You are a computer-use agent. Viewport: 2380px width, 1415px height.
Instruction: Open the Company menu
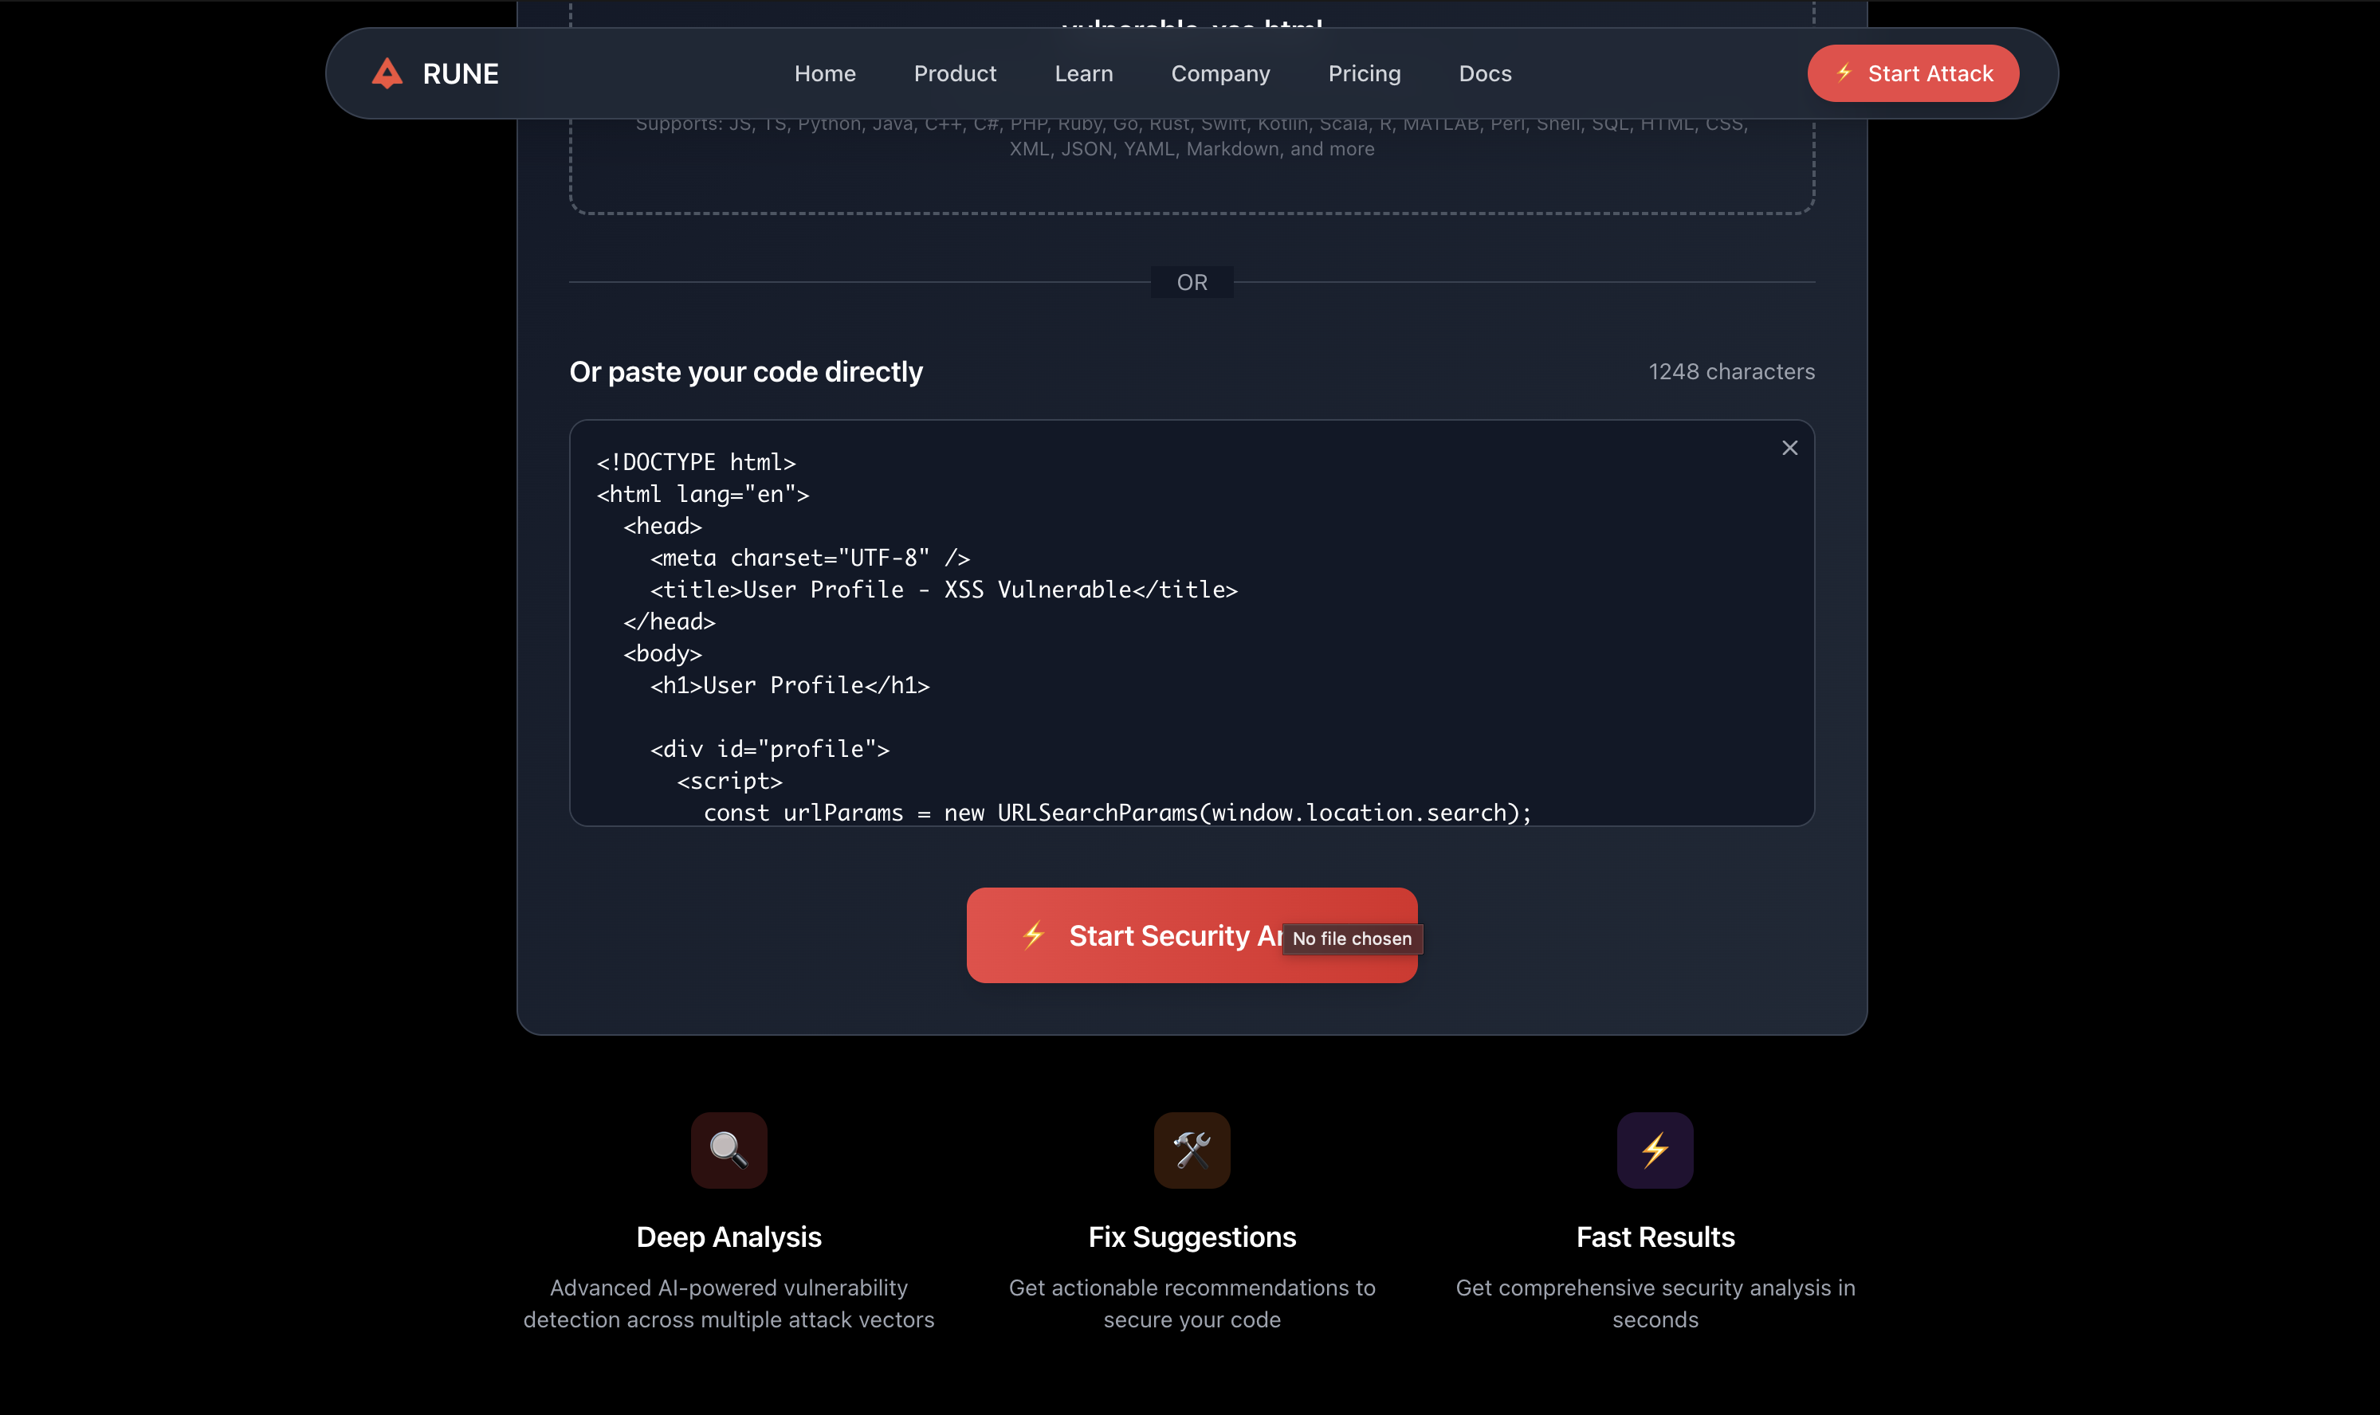pyautogui.click(x=1220, y=73)
